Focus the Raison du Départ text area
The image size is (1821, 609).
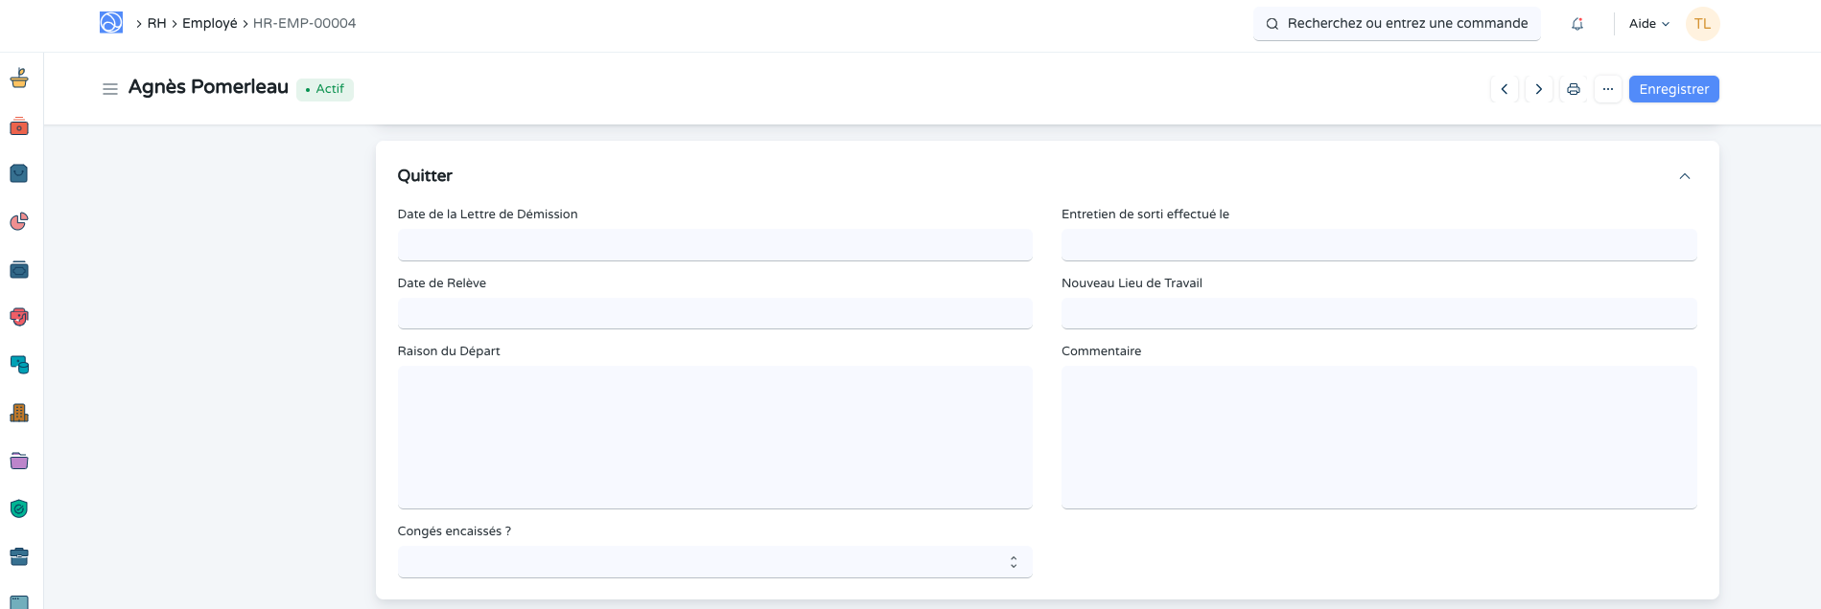point(714,437)
